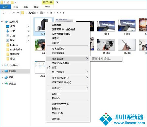Viewport: 147px width, 127px height.
Task: Choose 重命名(M) in the context menu
Action: 67,113
